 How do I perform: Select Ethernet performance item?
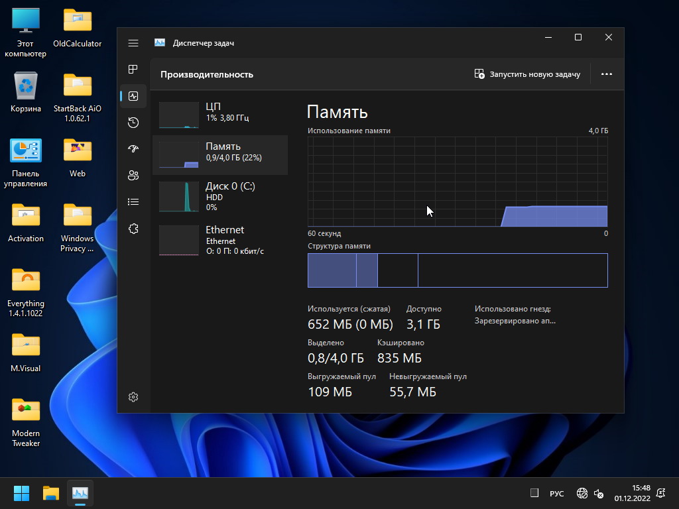pos(220,240)
